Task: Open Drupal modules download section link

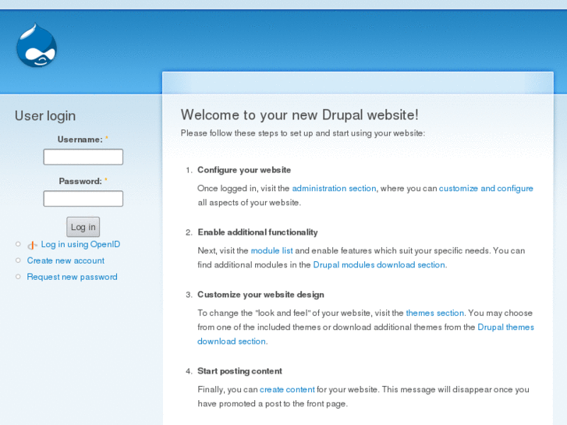Action: coord(379,265)
